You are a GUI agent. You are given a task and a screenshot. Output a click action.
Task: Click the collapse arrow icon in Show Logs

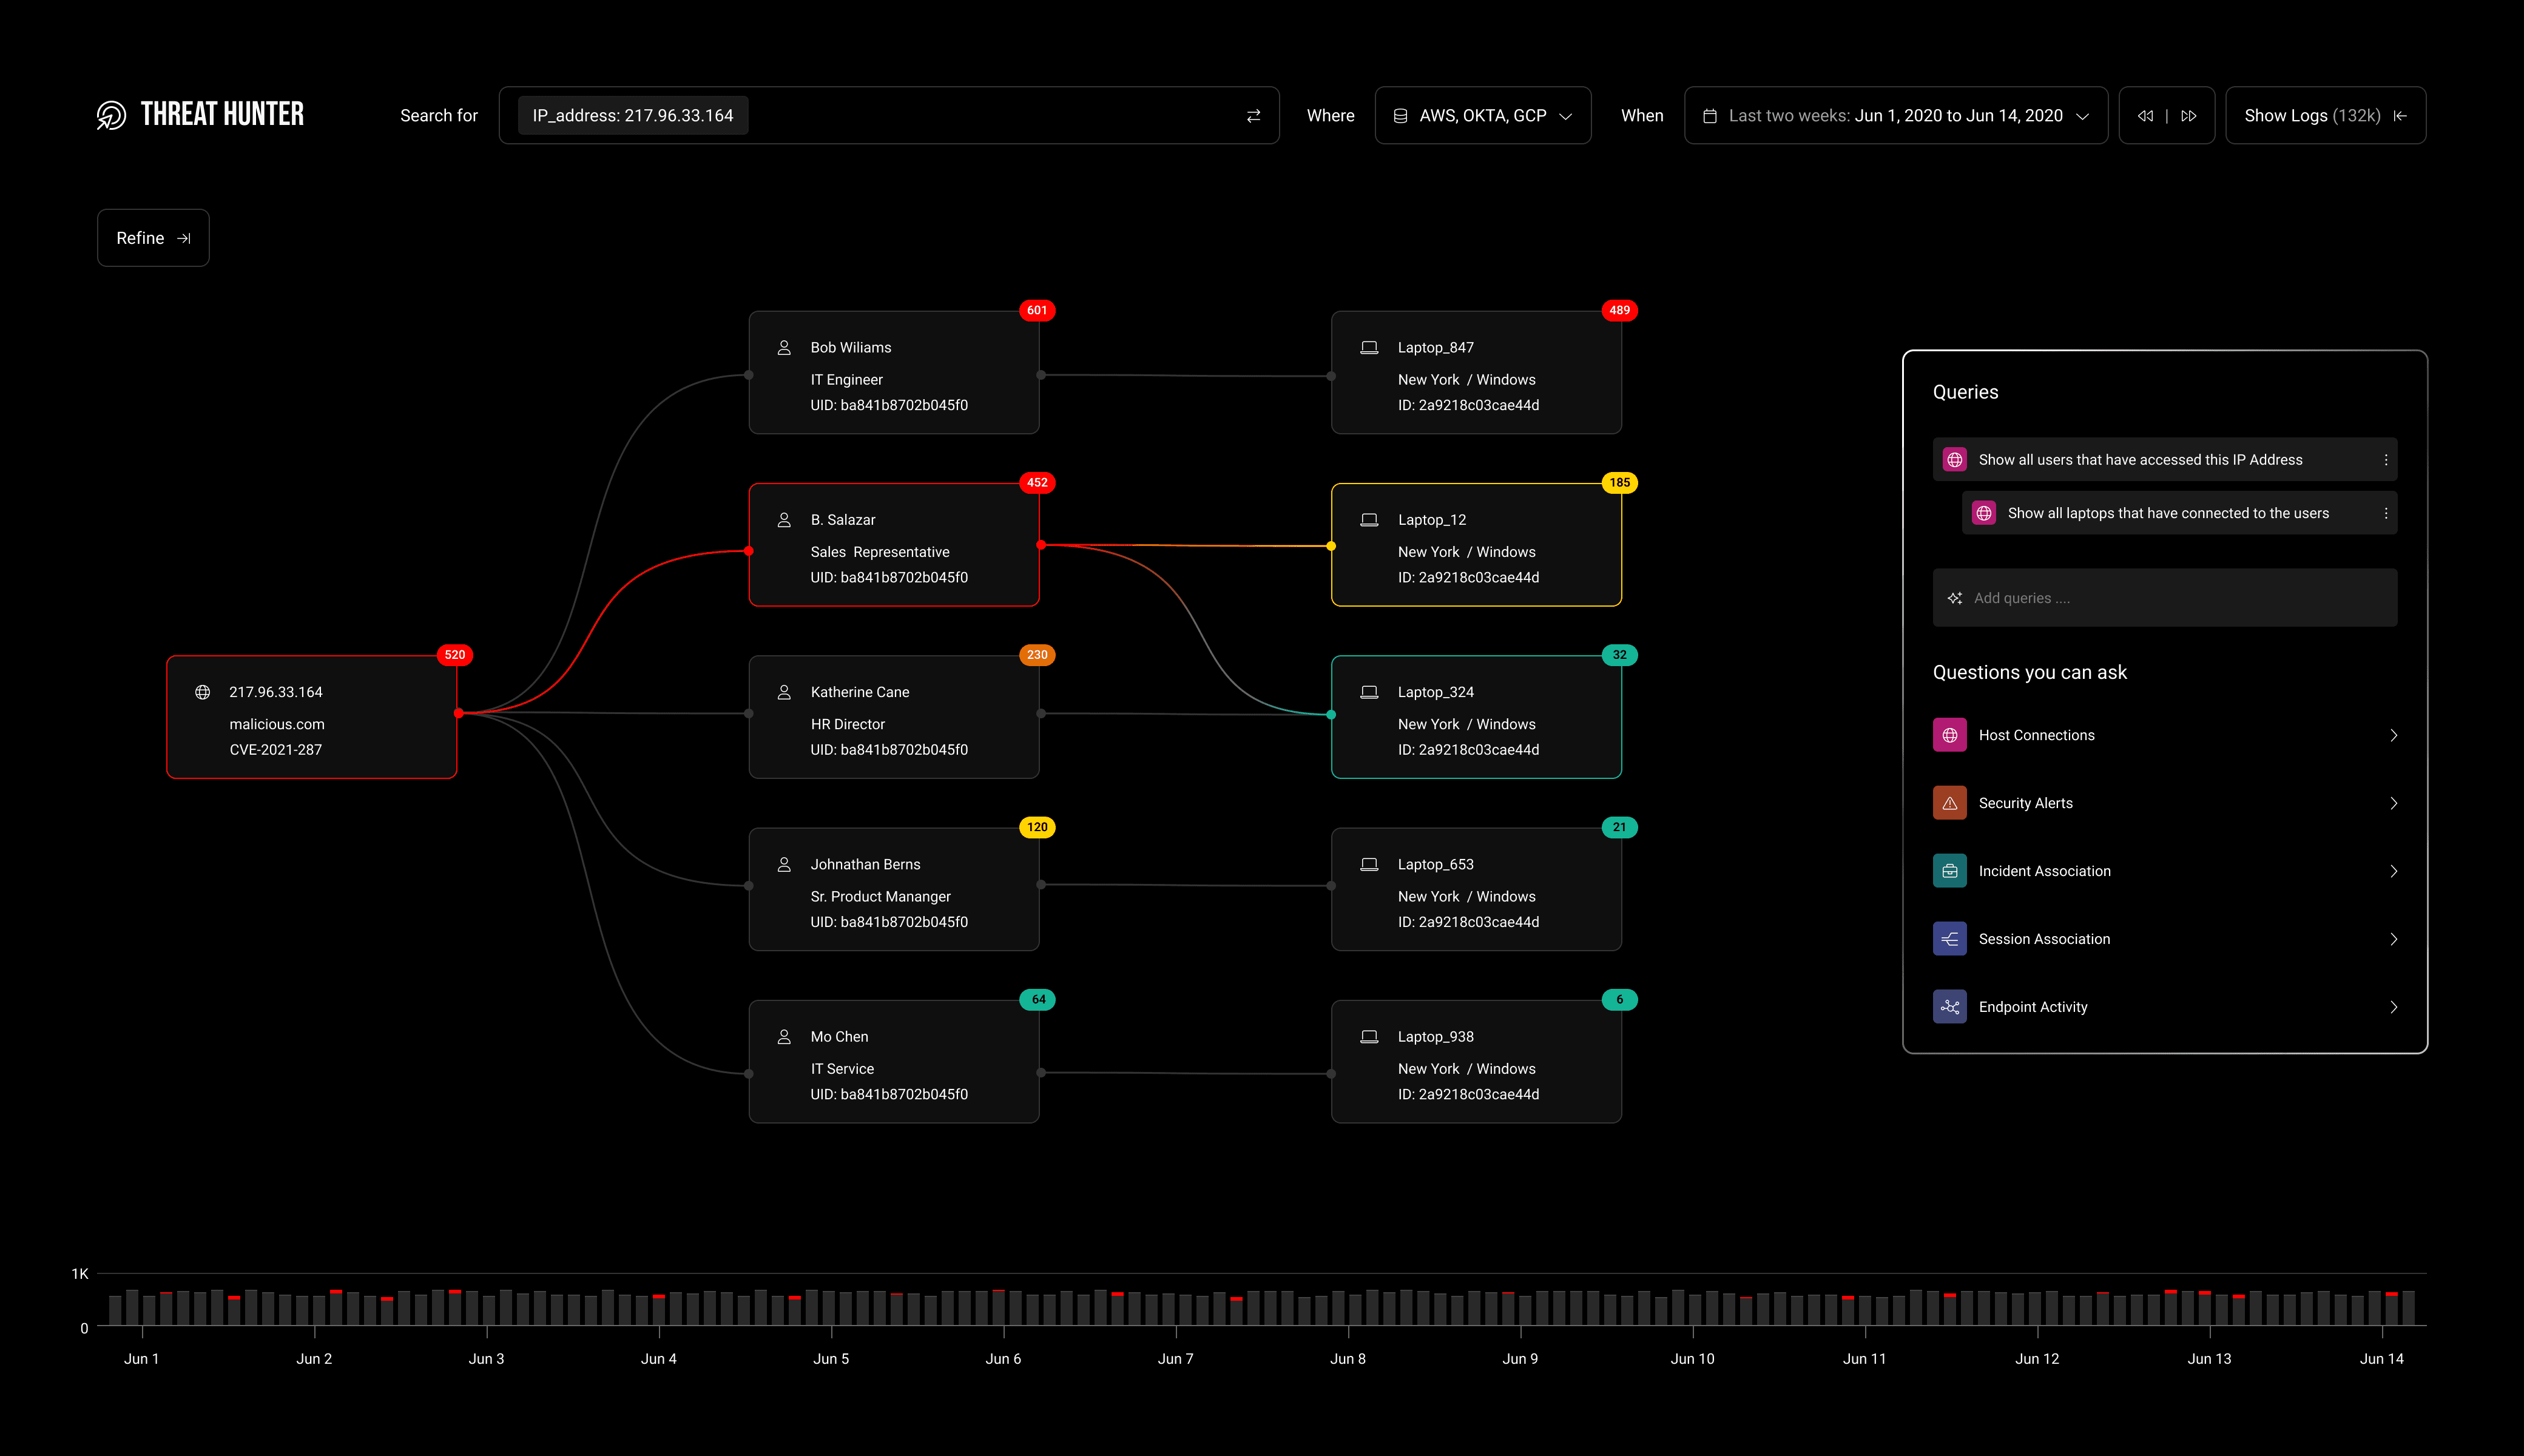point(2399,116)
